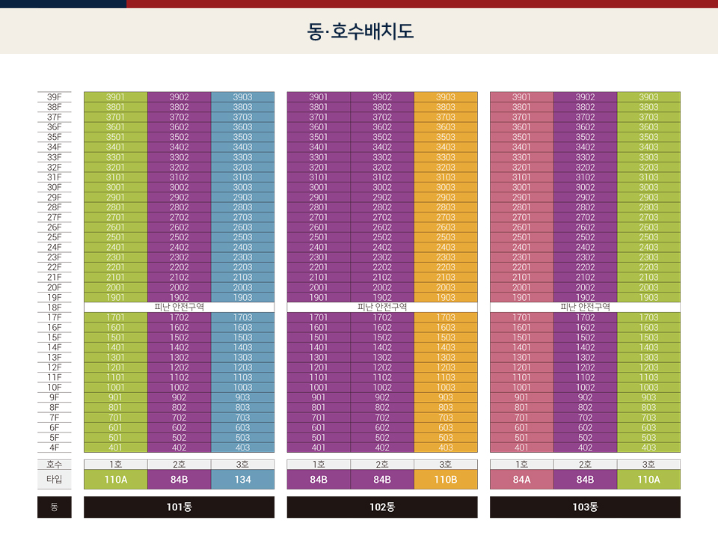Select unit 3903 in building 102동
718x553 pixels.
pos(446,97)
